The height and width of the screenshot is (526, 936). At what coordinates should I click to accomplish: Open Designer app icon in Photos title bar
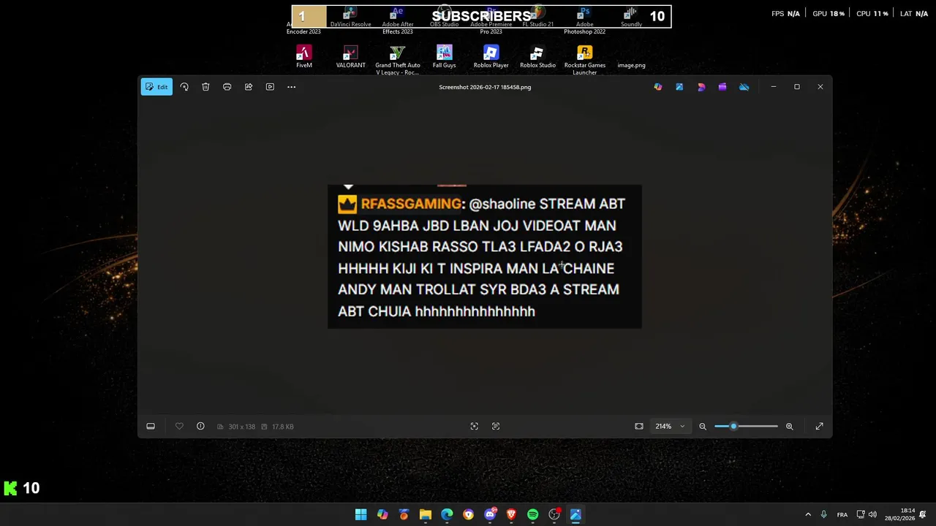pyautogui.click(x=701, y=87)
